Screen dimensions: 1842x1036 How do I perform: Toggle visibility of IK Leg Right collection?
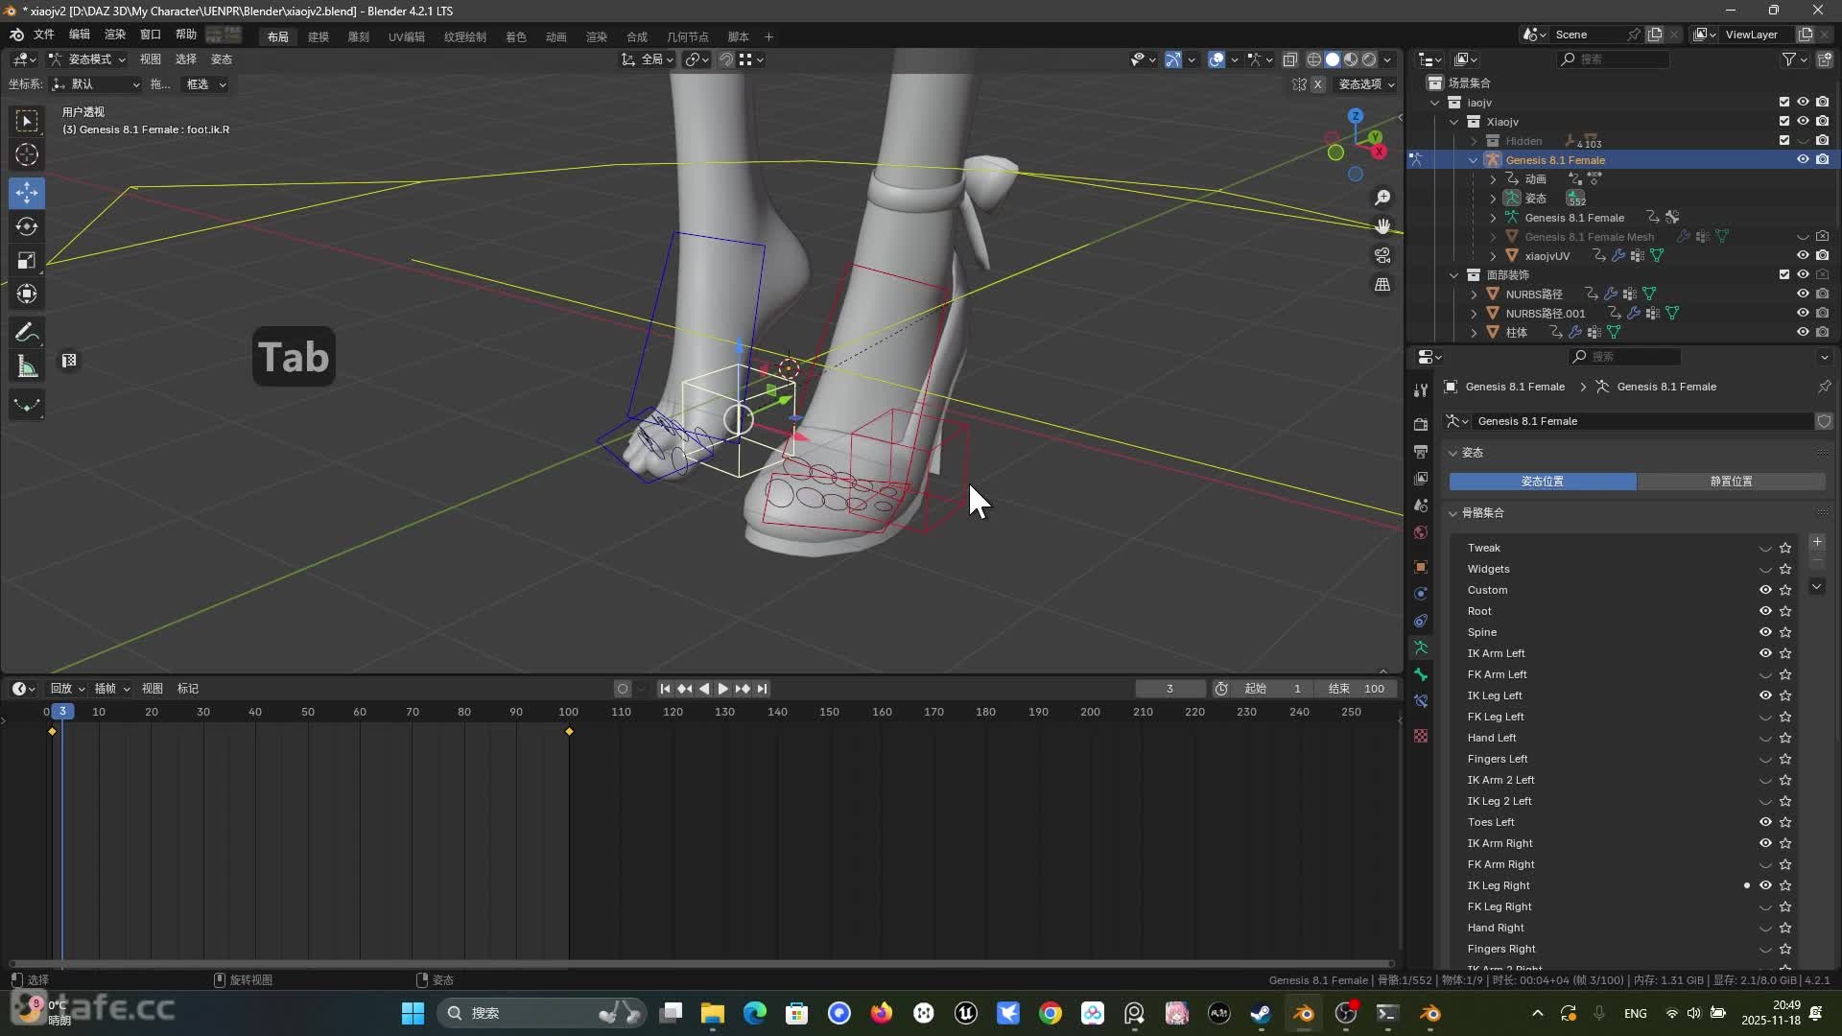click(x=1765, y=885)
